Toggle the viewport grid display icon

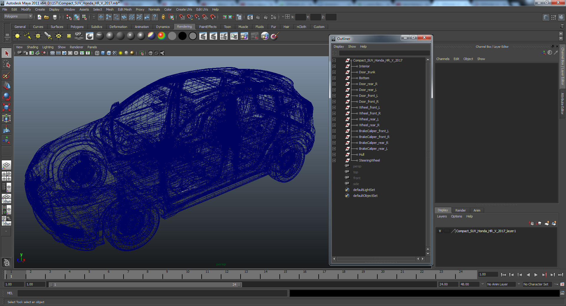click(x=52, y=53)
